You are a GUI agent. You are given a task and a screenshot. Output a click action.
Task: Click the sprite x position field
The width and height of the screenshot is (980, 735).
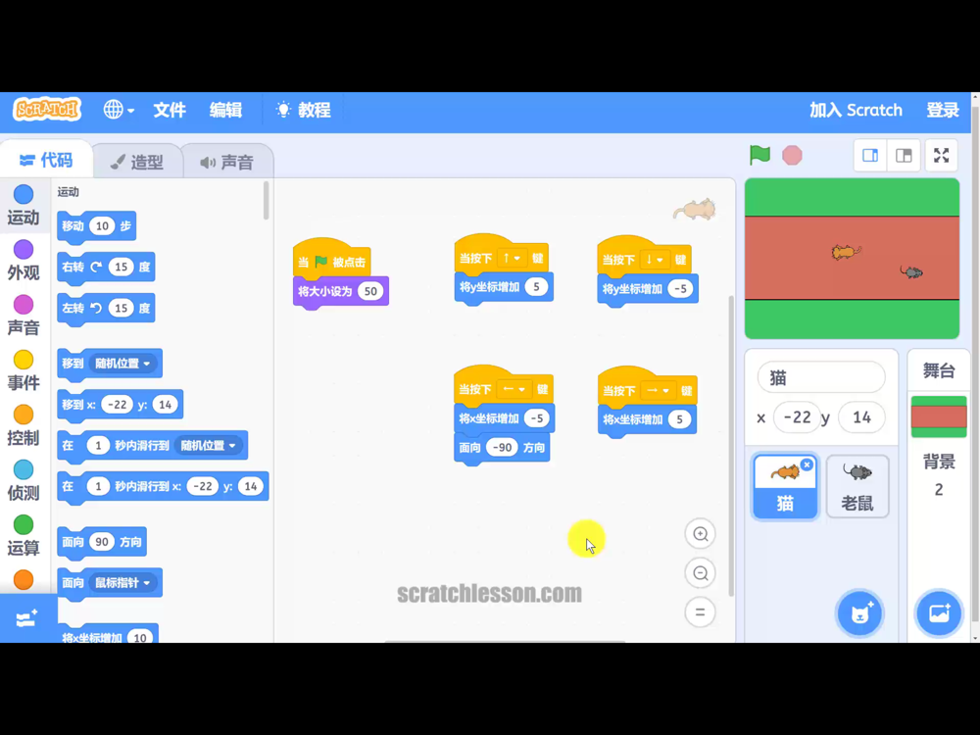(x=797, y=417)
